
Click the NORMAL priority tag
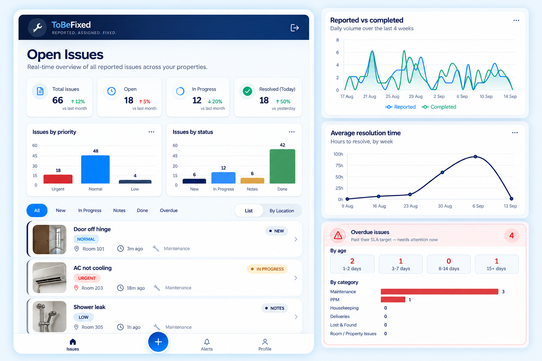(x=86, y=239)
